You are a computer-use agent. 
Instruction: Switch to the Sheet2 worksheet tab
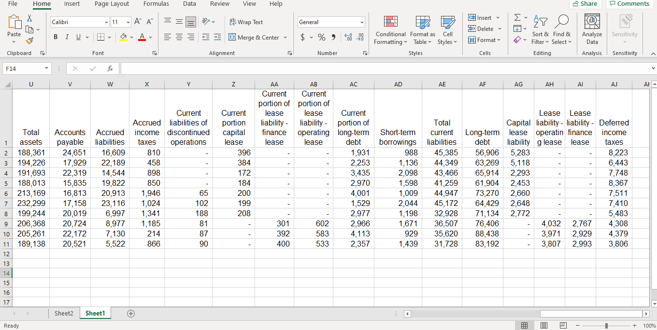(63, 313)
